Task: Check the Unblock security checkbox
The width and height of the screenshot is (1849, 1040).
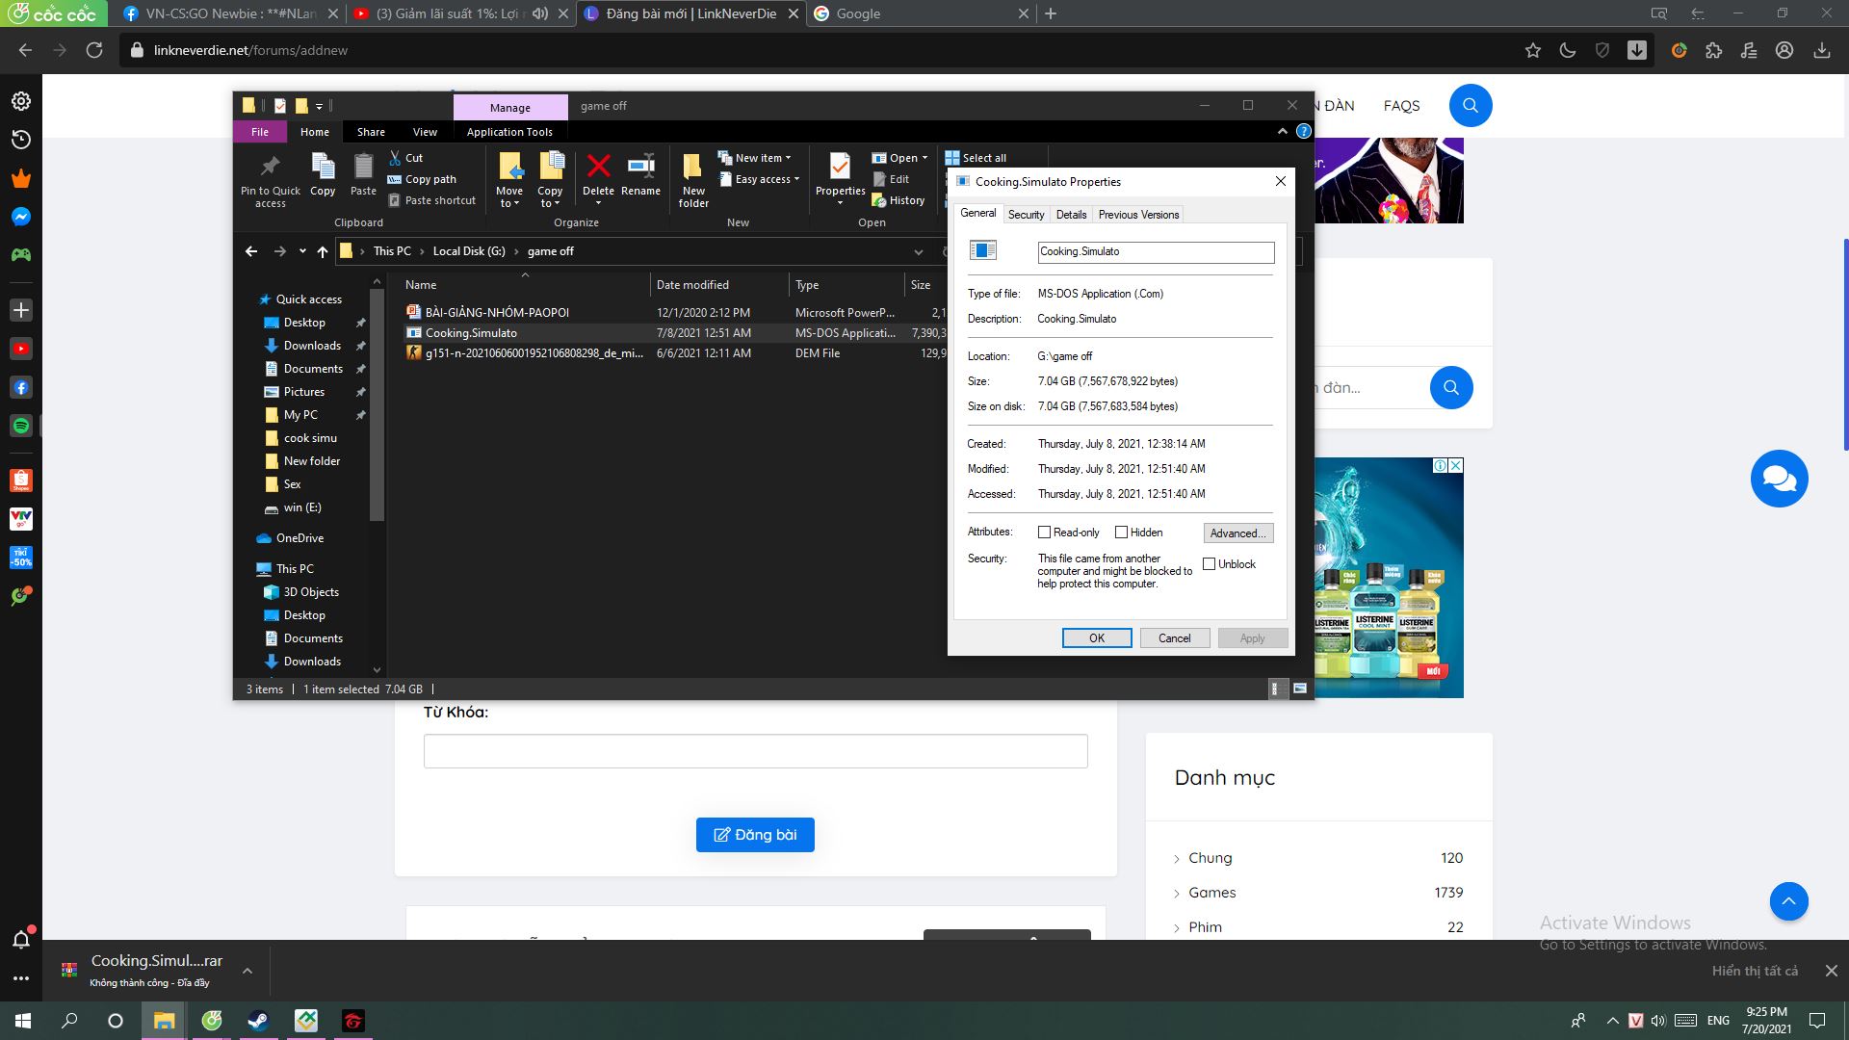Action: (x=1209, y=562)
